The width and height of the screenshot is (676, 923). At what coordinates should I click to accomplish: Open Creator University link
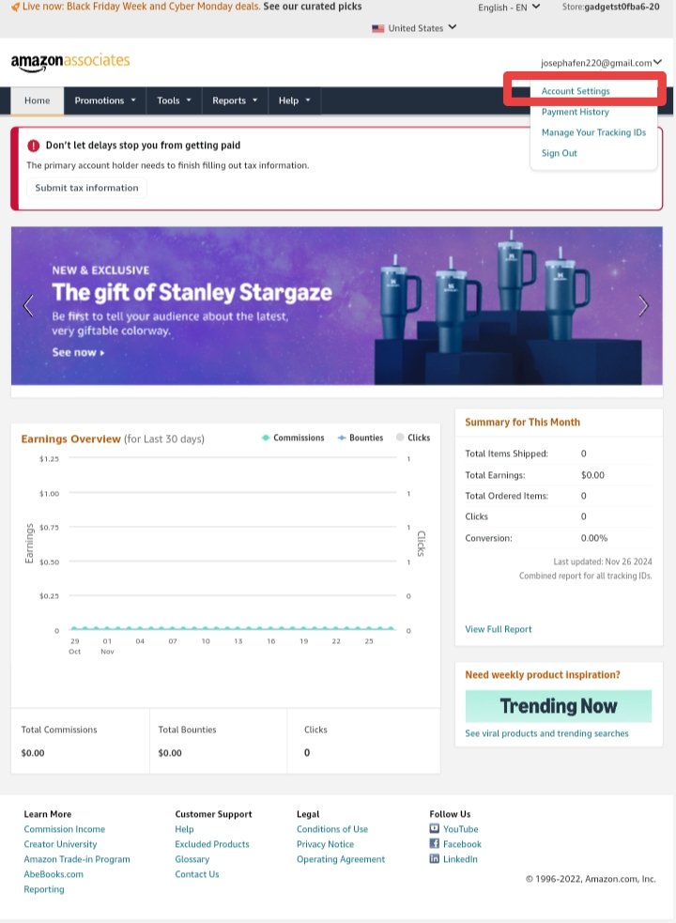tap(60, 844)
